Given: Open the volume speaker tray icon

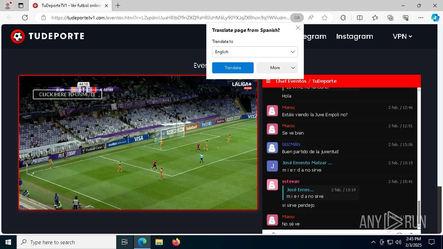Looking at the screenshot, I should tap(398, 242).
